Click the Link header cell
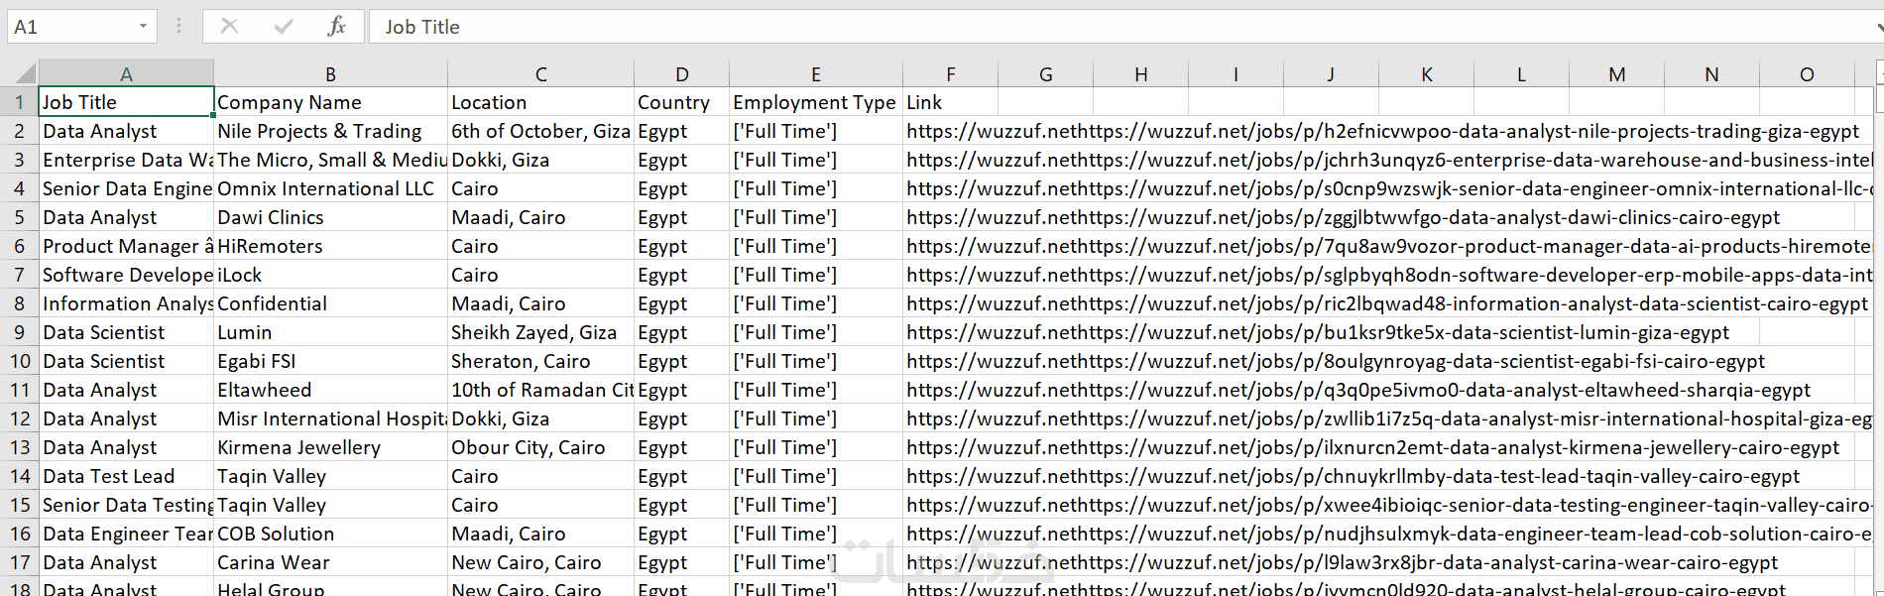 point(950,102)
